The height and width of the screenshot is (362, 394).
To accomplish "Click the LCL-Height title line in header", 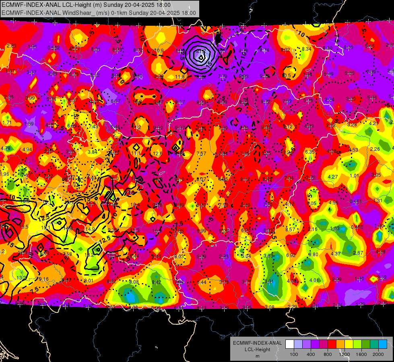I will click(86, 5).
